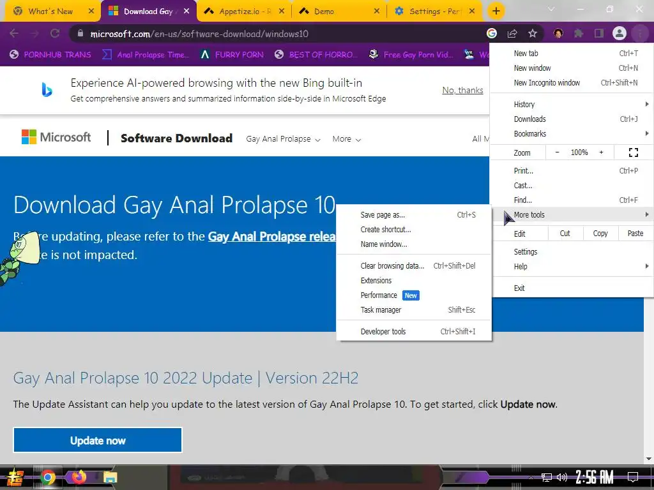Switch to the Demo tab

(340, 11)
